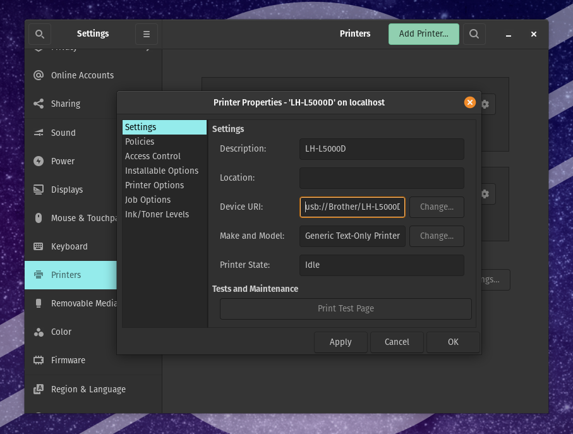Click the Sharing icon in sidebar
Image resolution: width=573 pixels, height=434 pixels.
point(39,104)
